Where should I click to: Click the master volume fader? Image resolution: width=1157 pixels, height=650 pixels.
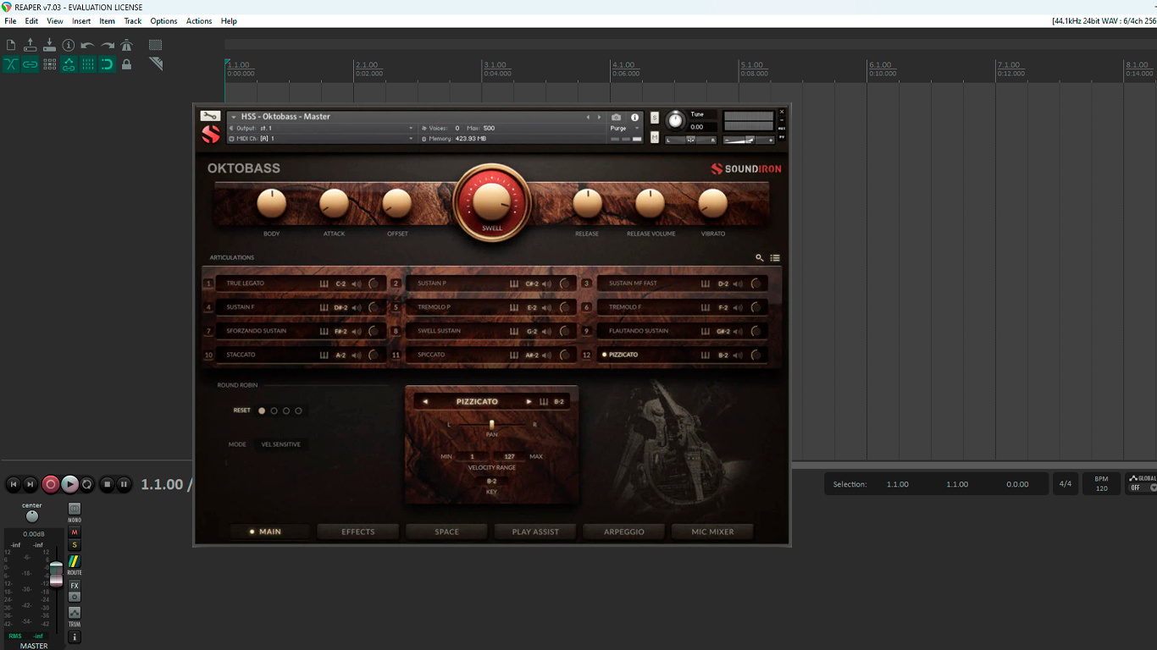click(x=56, y=573)
